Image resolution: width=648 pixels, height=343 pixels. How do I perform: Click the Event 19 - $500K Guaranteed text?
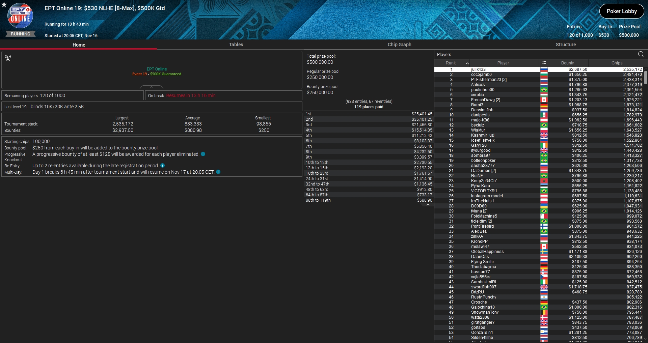click(157, 74)
